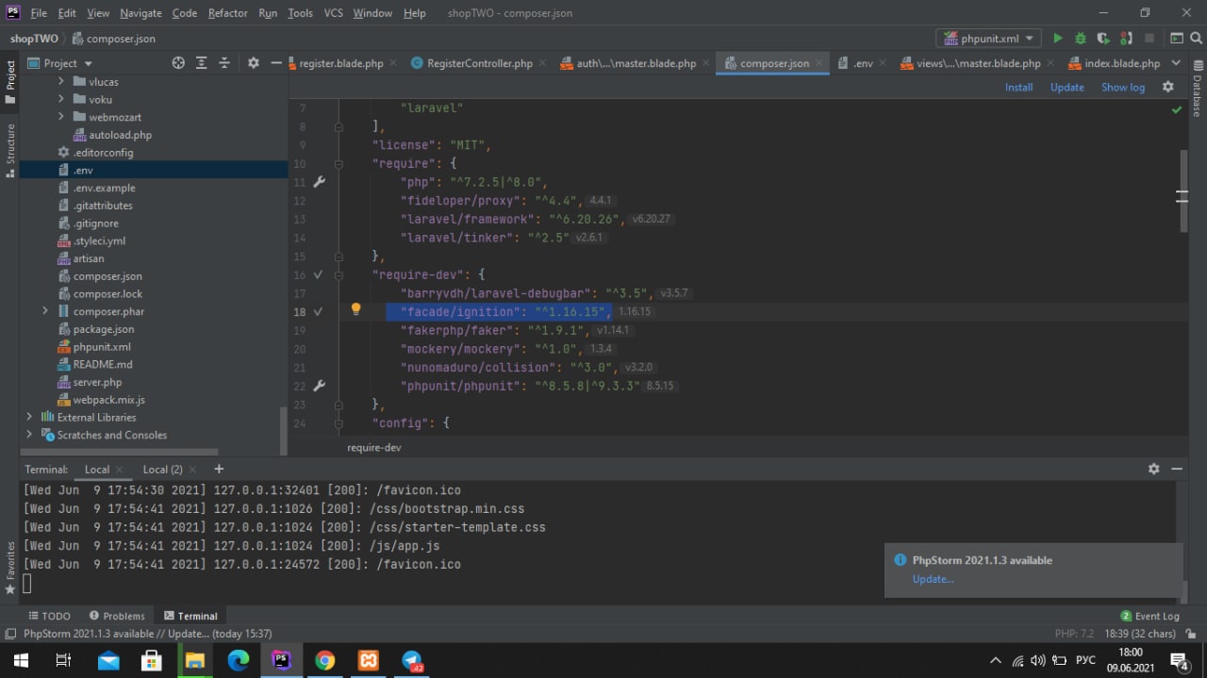Run the phpunit.xml configuration
Screen dimensions: 1207x678
(1057, 39)
